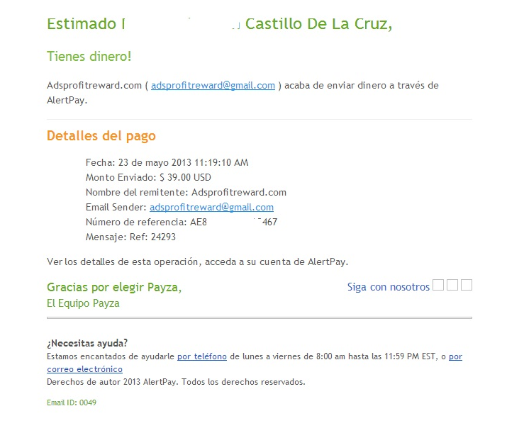Image resolution: width=524 pixels, height=428 pixels.
Task: Open the adsprofitreward@gmail.com link in the intro sentence
Action: click(x=213, y=86)
